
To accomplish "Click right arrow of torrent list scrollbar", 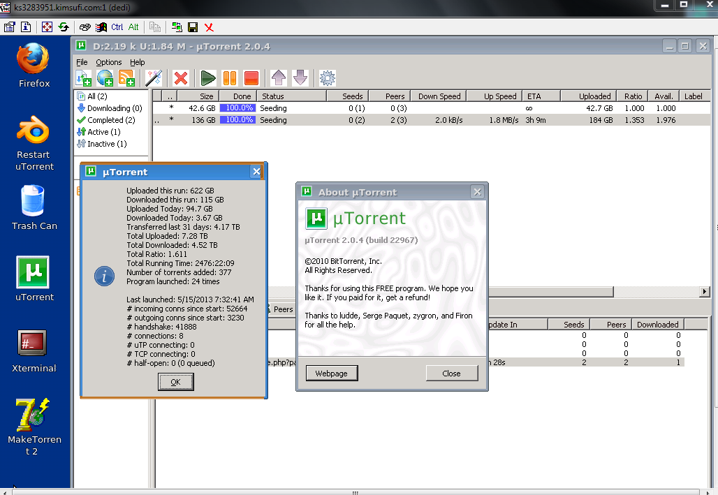I will [x=705, y=292].
